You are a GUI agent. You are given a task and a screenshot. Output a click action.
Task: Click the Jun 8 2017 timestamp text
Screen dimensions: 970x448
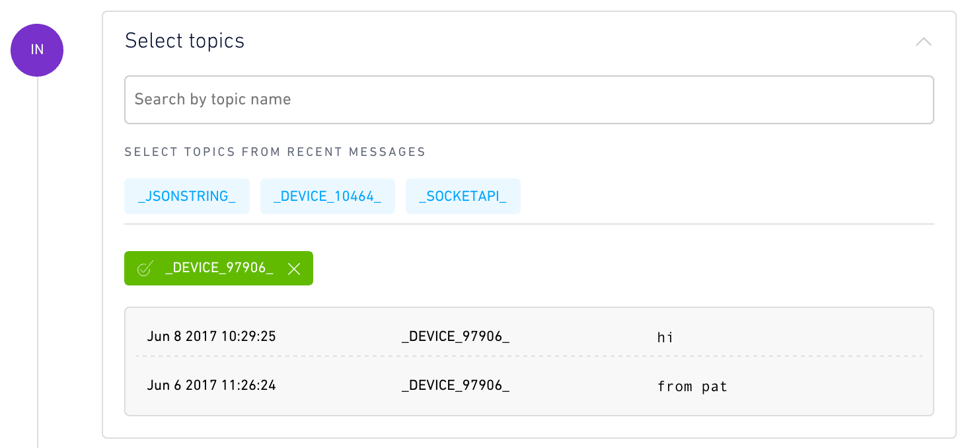tap(211, 336)
